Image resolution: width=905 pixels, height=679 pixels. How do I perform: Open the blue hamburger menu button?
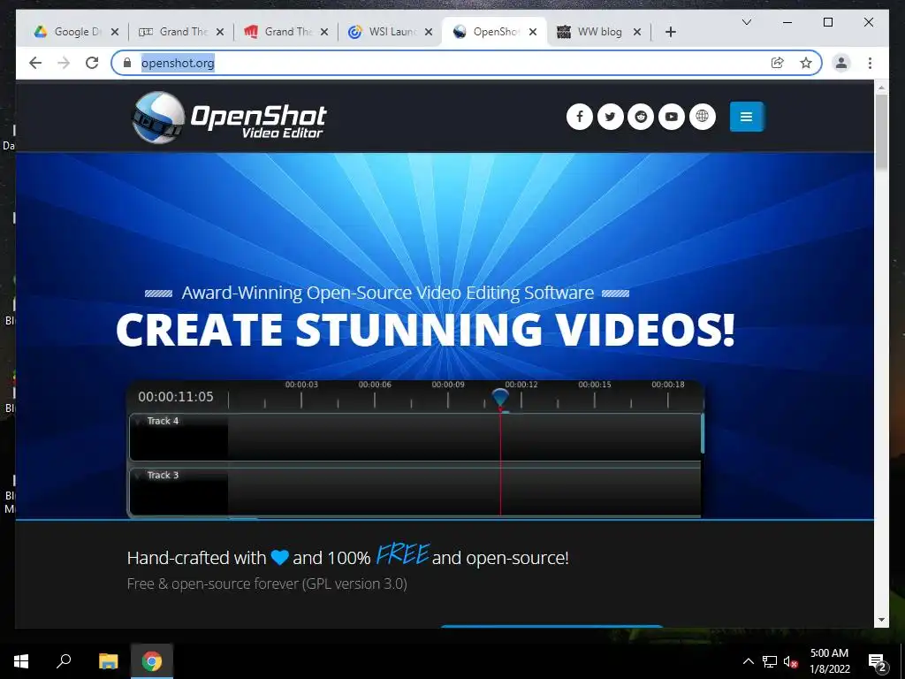[746, 117]
